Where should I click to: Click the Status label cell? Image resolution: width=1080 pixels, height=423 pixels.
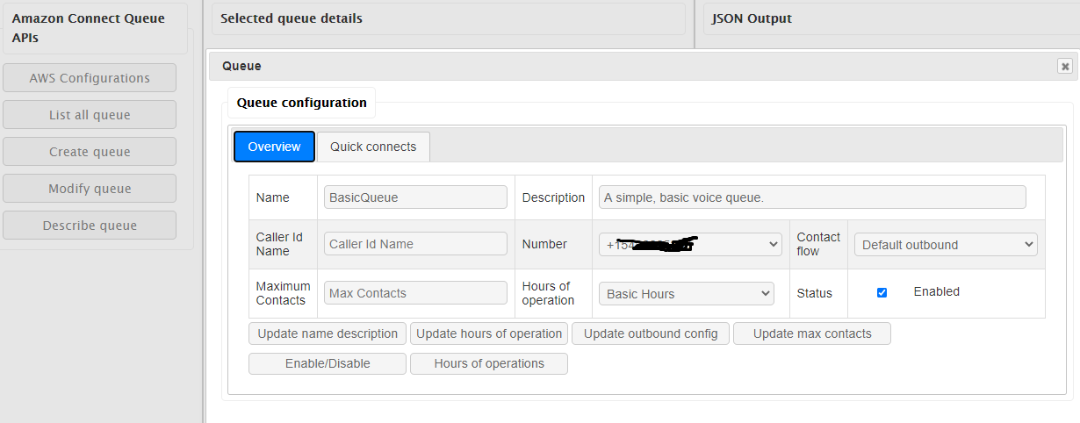coord(818,293)
